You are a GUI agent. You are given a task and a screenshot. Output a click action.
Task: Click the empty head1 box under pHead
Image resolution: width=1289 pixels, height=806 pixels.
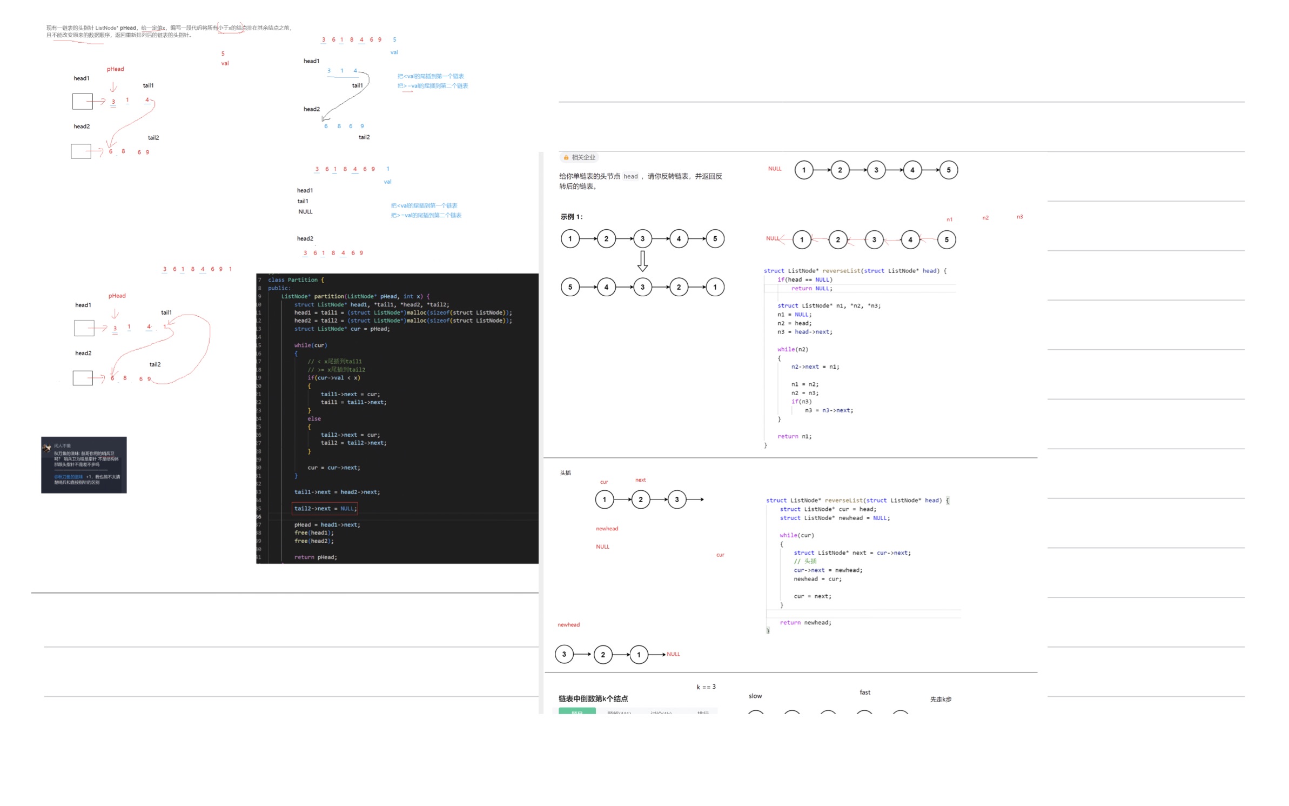coord(82,101)
